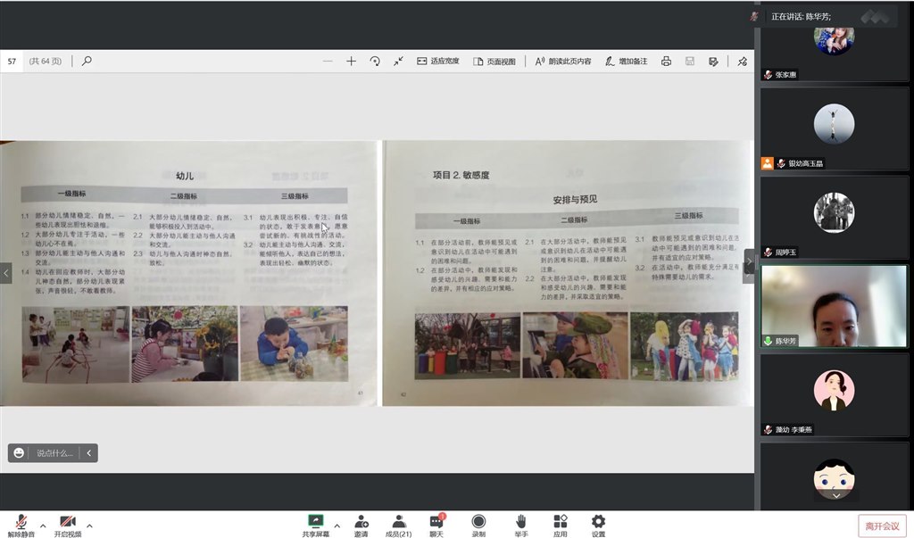Unmute microphone with 解除静音 button

pyautogui.click(x=21, y=526)
